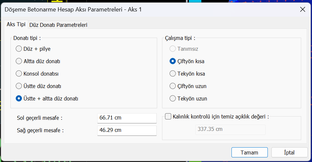
Task: Choose Altta düz donatı reinforcement type
Action: 19,61
